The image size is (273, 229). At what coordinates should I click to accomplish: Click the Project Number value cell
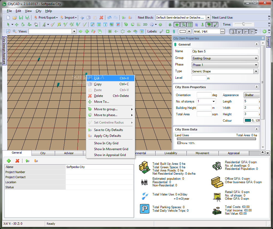100,172
